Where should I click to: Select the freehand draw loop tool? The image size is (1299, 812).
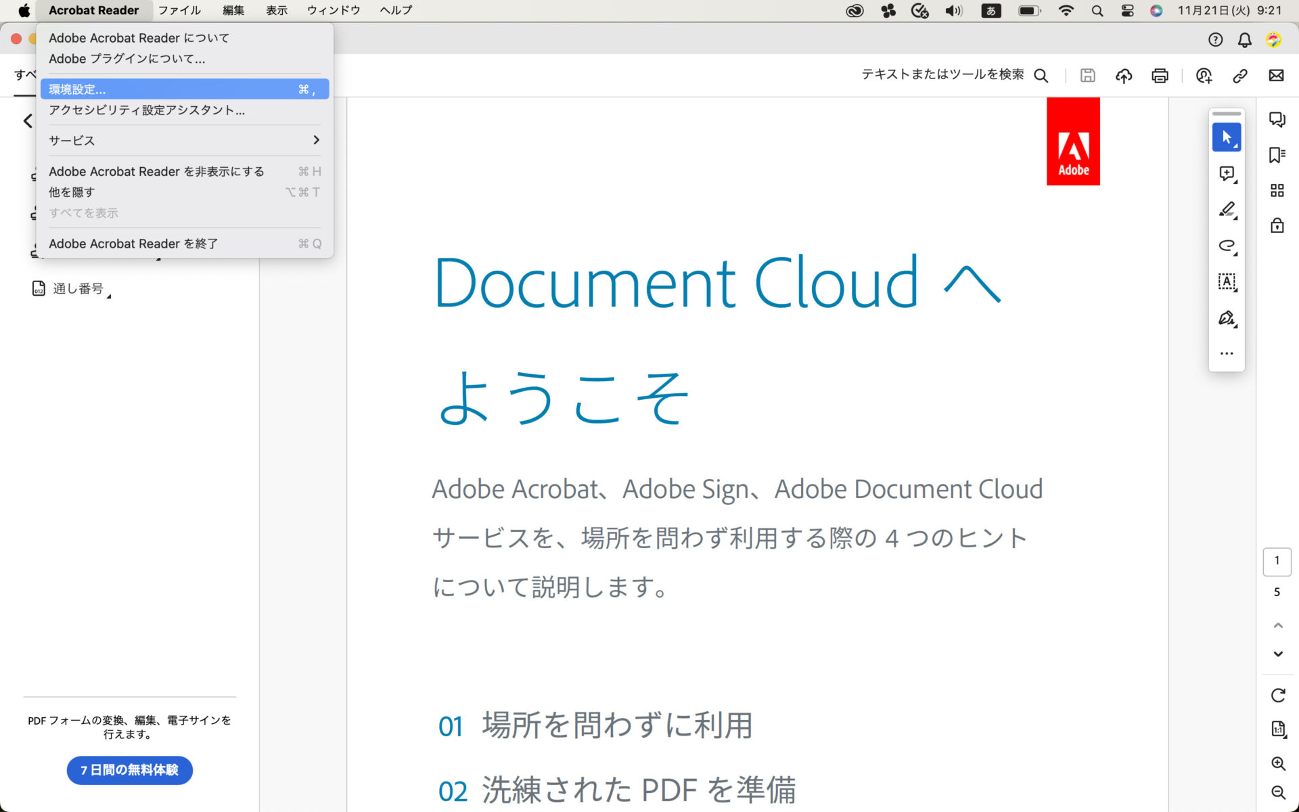(1227, 246)
